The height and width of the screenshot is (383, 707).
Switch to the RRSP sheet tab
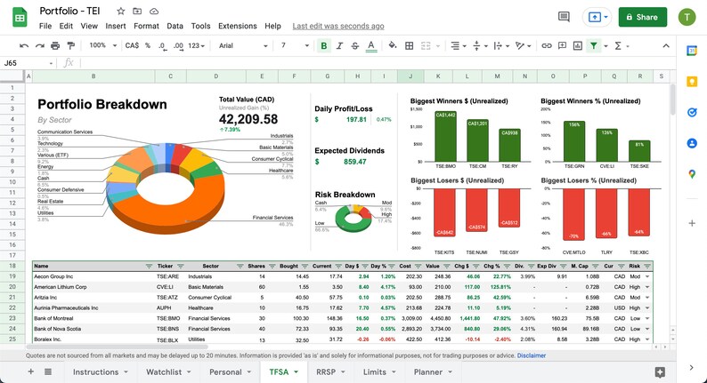coord(330,371)
